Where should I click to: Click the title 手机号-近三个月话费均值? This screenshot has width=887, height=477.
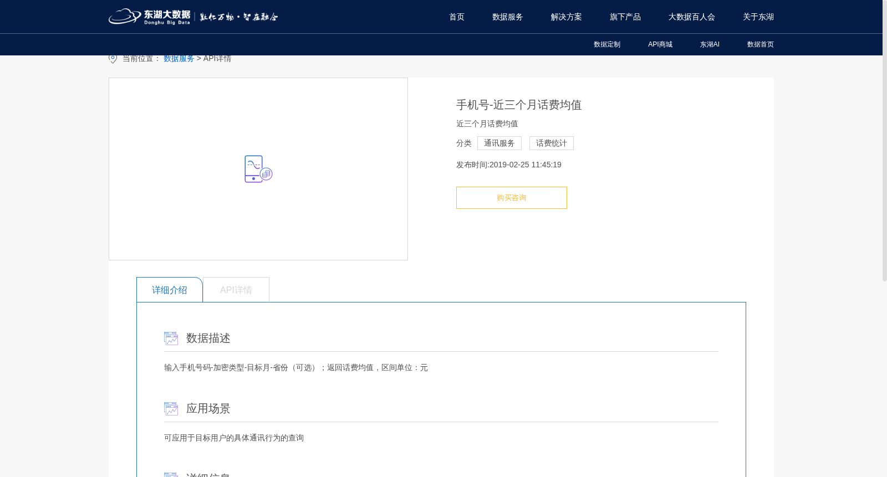pos(519,105)
